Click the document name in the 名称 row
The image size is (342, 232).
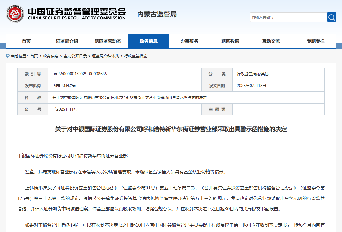click(130, 97)
